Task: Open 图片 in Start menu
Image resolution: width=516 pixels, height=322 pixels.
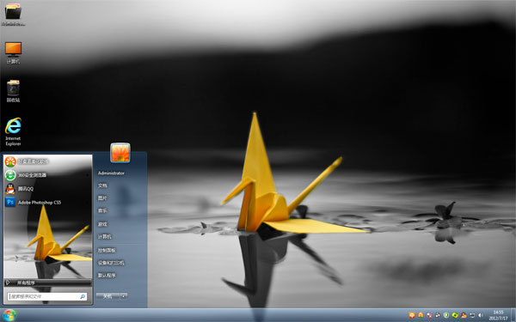Action: pyautogui.click(x=102, y=198)
